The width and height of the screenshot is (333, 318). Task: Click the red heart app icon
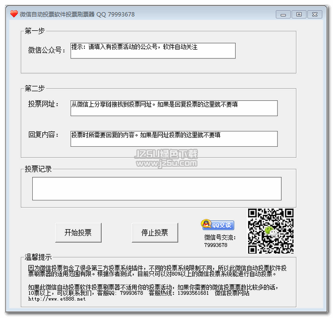pos(14,14)
